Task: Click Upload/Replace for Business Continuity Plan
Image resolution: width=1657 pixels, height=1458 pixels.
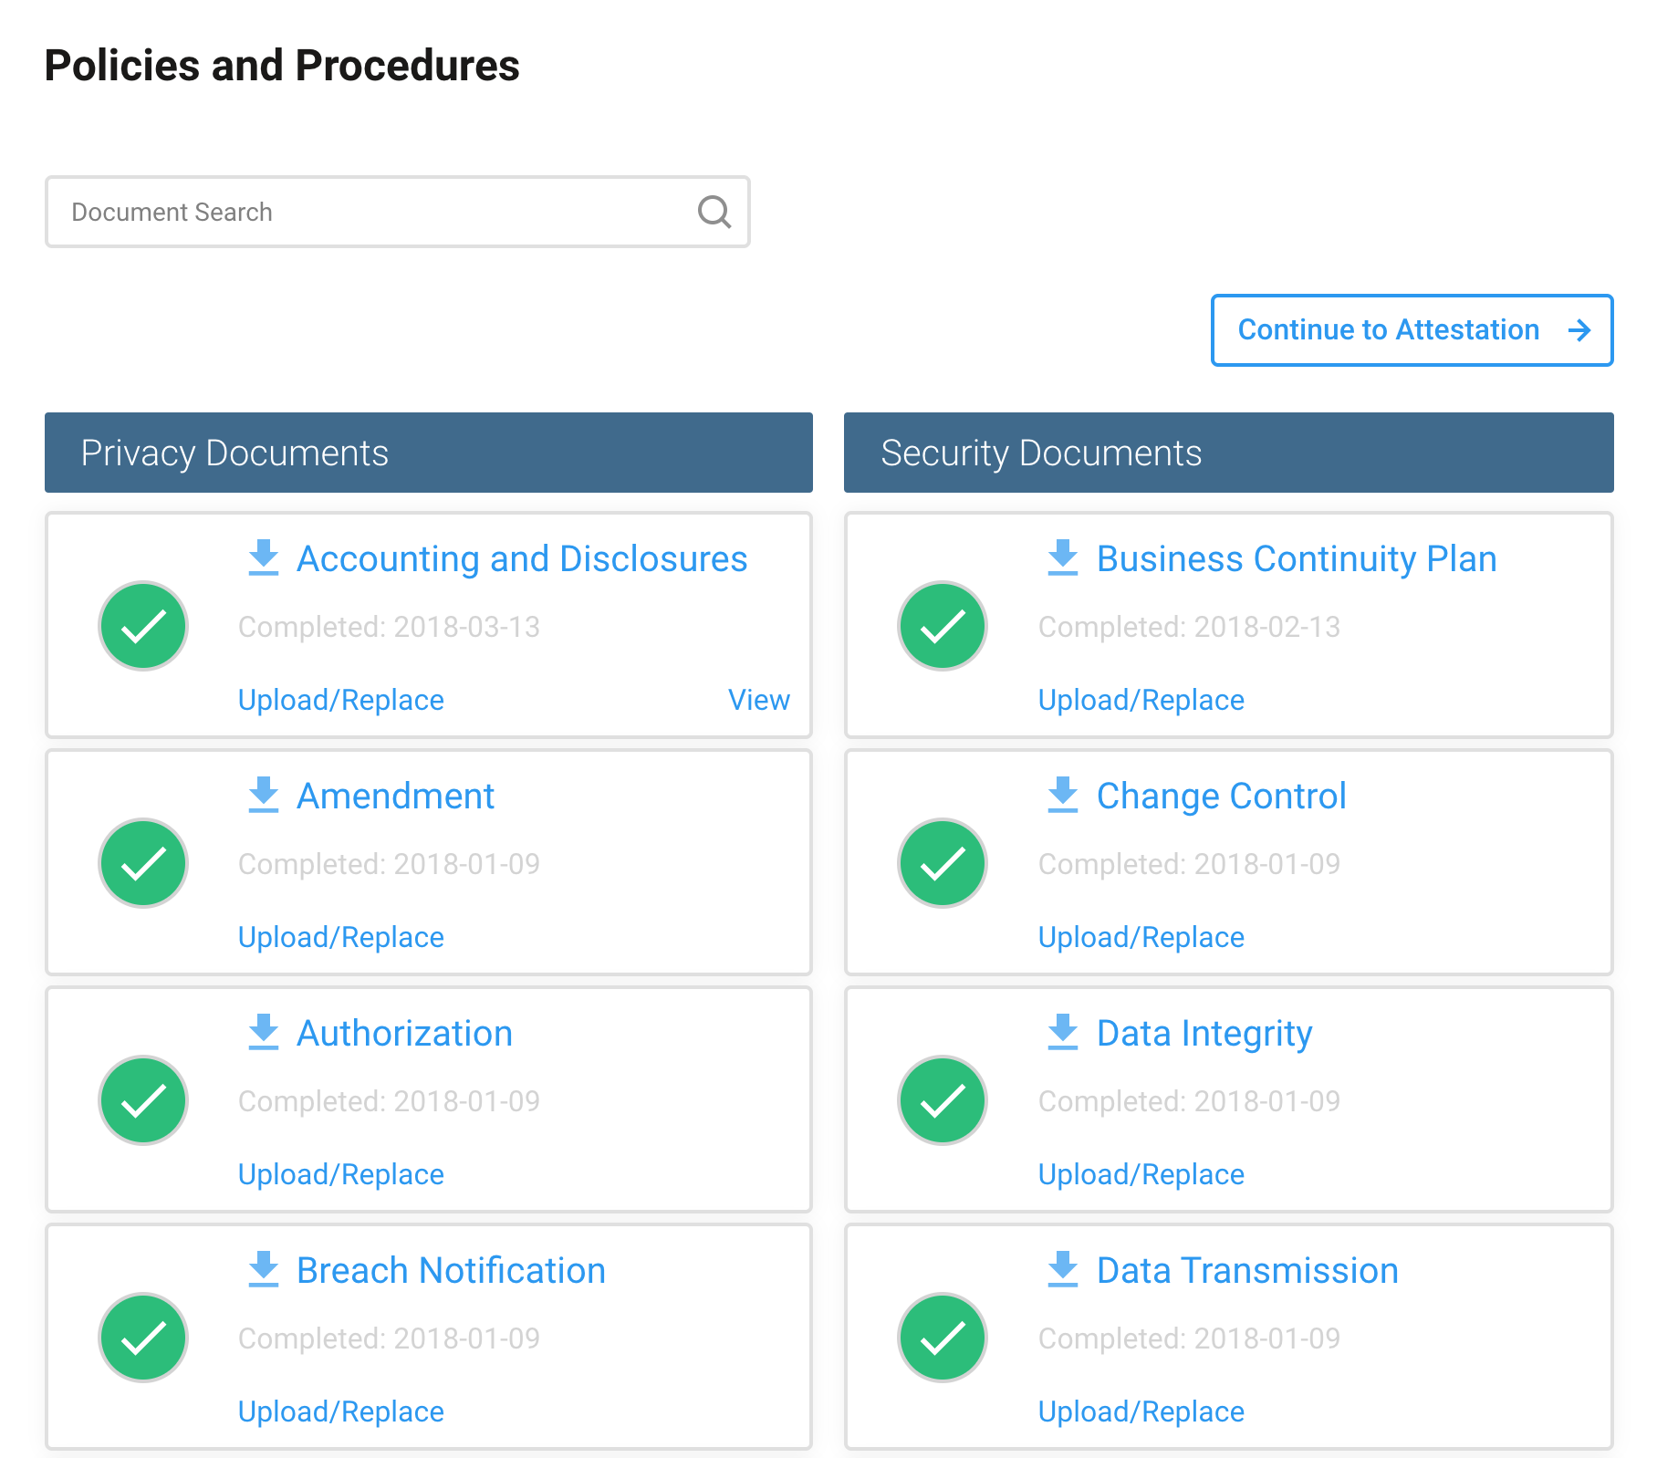Action: (x=1141, y=700)
